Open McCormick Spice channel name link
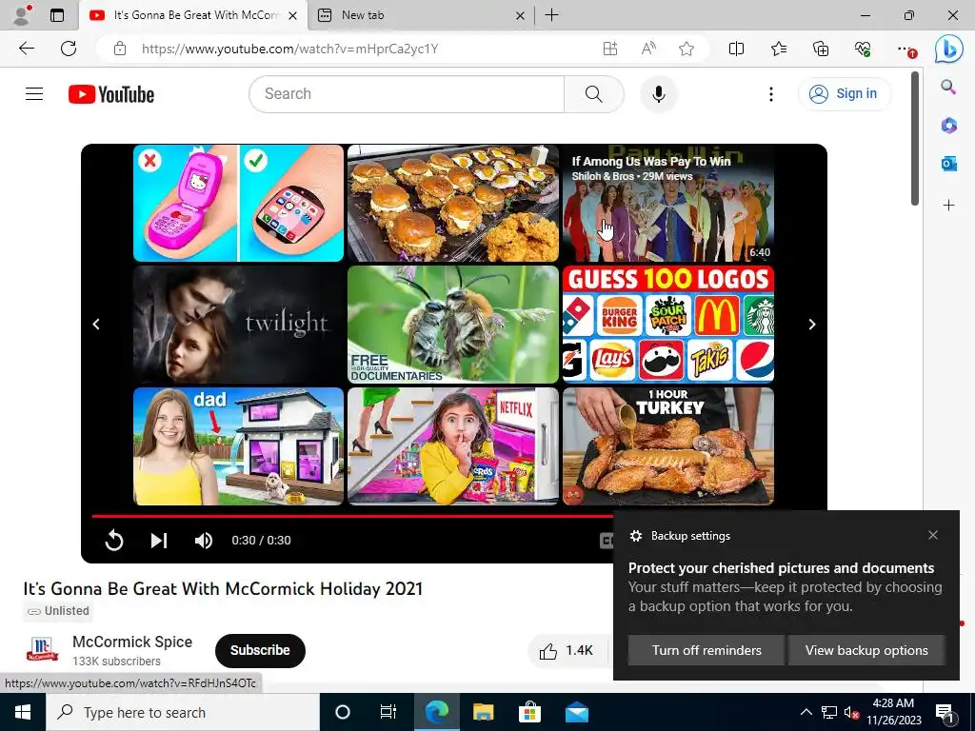Viewport: 975px width, 731px height. click(x=132, y=642)
